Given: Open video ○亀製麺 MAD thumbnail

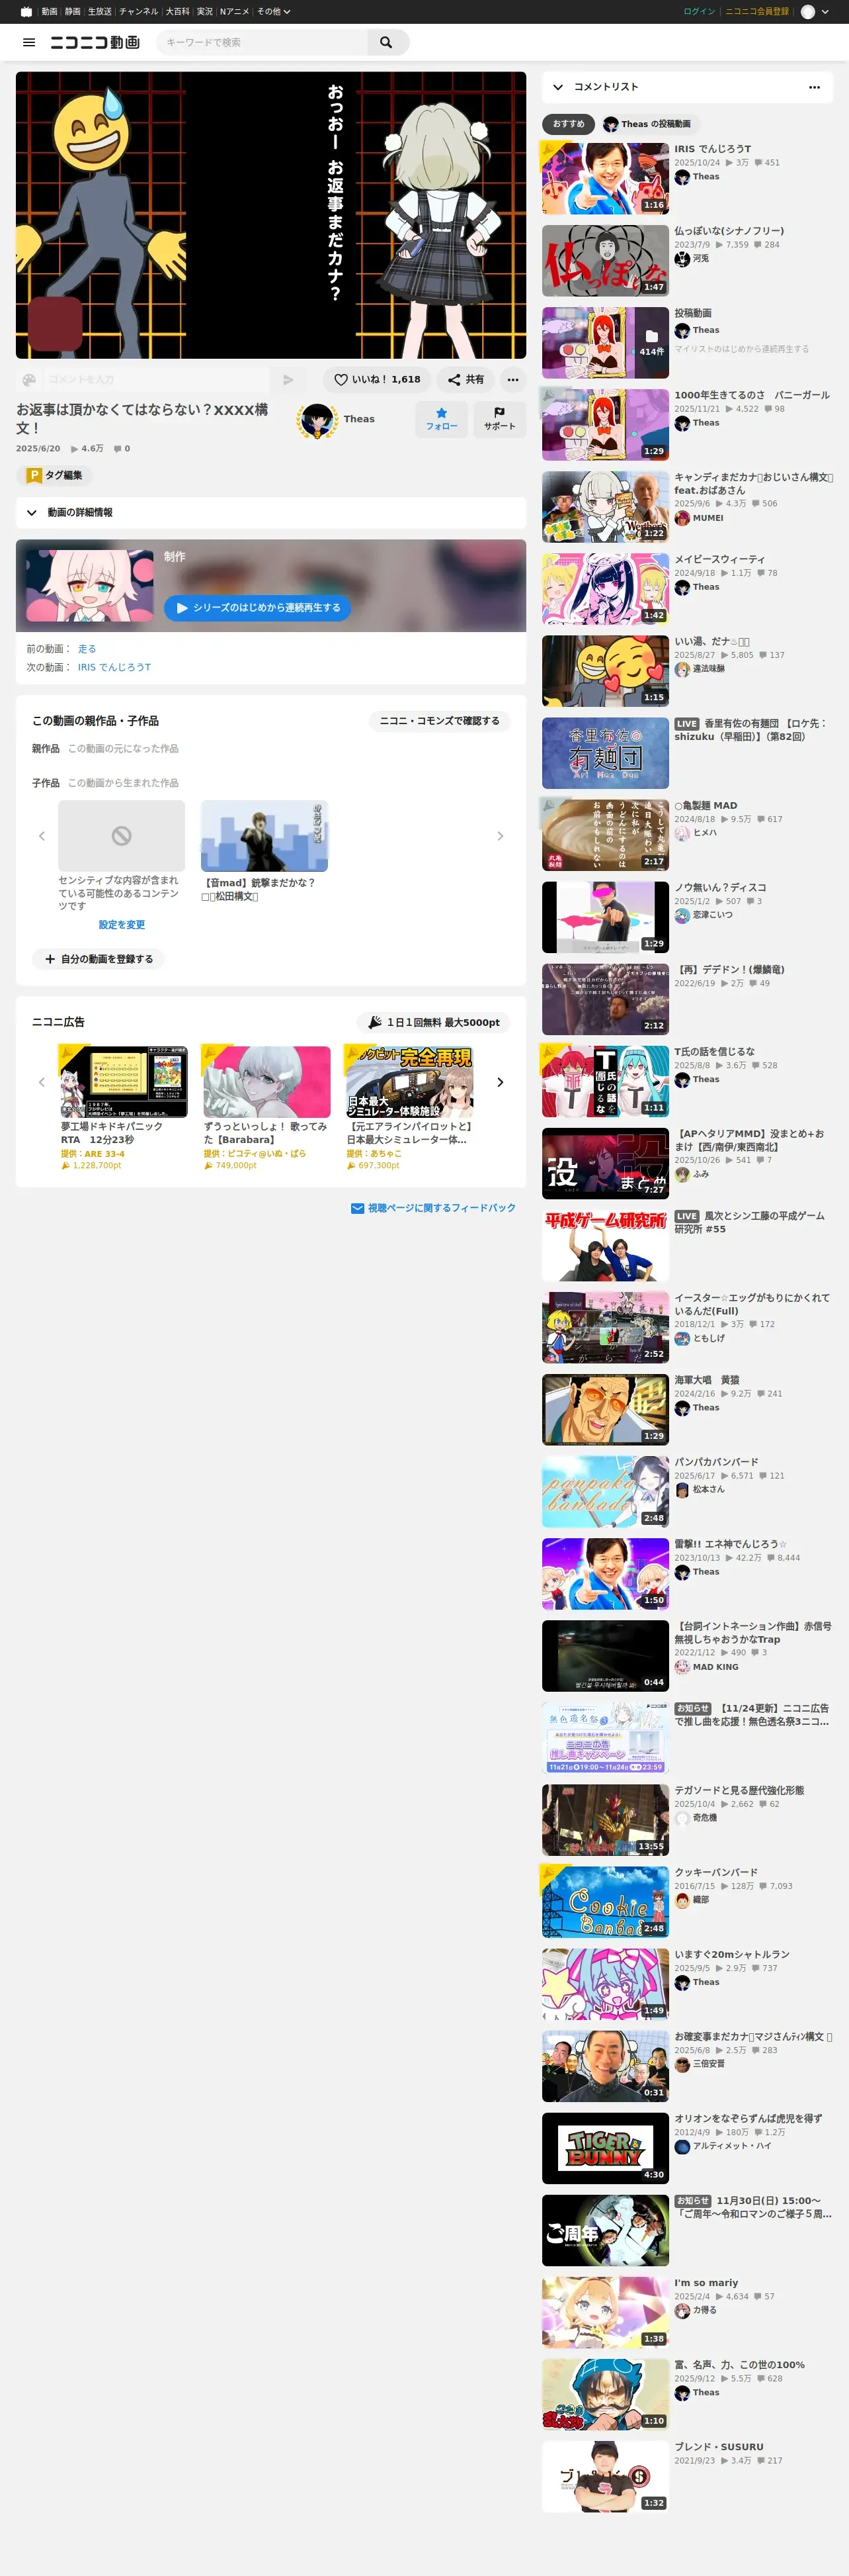Looking at the screenshot, I should click(x=605, y=835).
